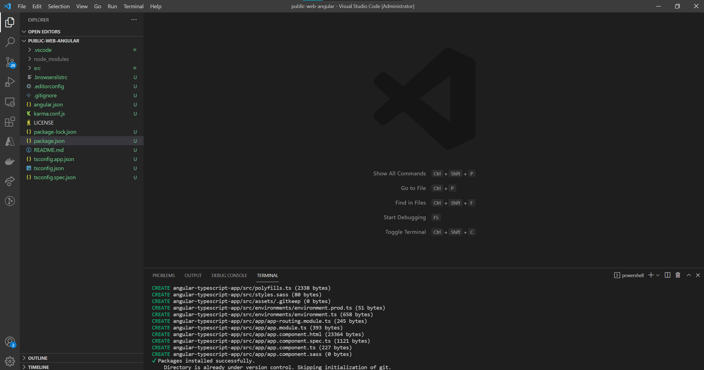Click the app.component.html CREATE line in terminal
This screenshot has width=704, height=370.
click(x=258, y=334)
